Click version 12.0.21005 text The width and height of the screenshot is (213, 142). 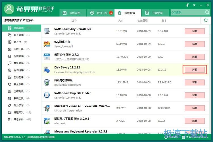point(164,108)
